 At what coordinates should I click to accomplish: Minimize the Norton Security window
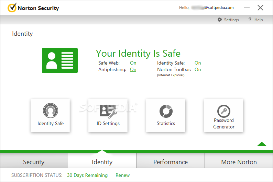pos(247,8)
